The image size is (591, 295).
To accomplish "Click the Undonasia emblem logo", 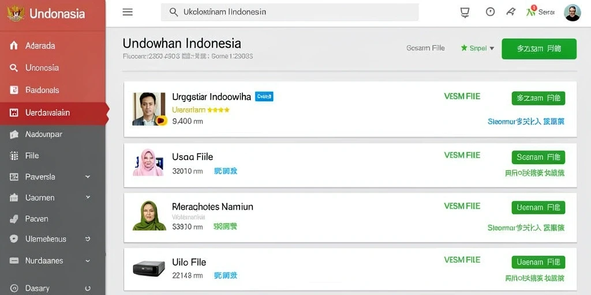I will [x=16, y=14].
